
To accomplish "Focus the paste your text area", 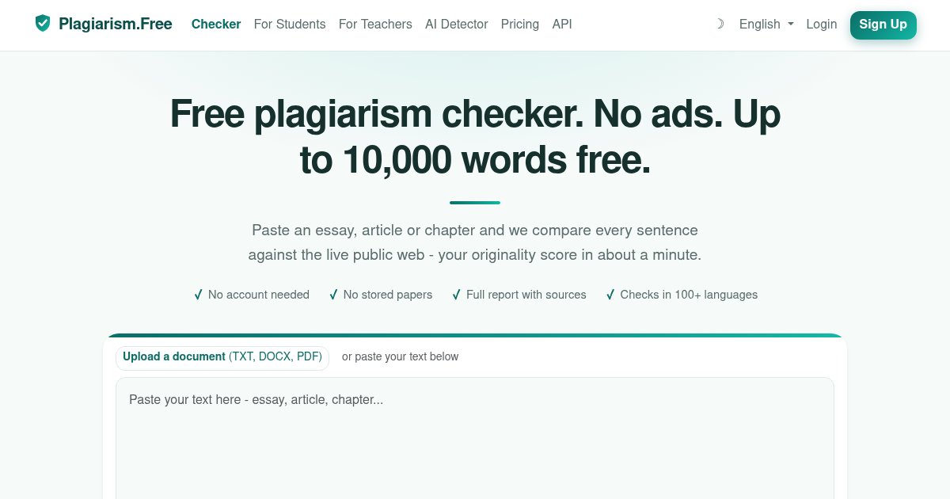I will tap(475, 438).
